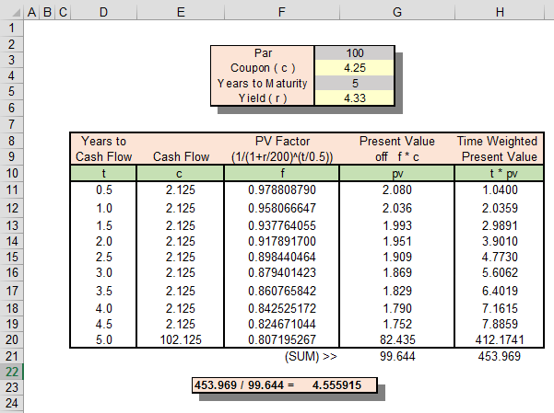Click PV factor 0.842525172
Screen dimensions: 554x413
[x=281, y=309]
